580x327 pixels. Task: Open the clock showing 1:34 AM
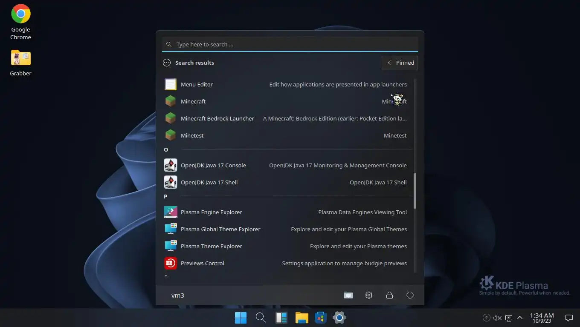pyautogui.click(x=542, y=318)
